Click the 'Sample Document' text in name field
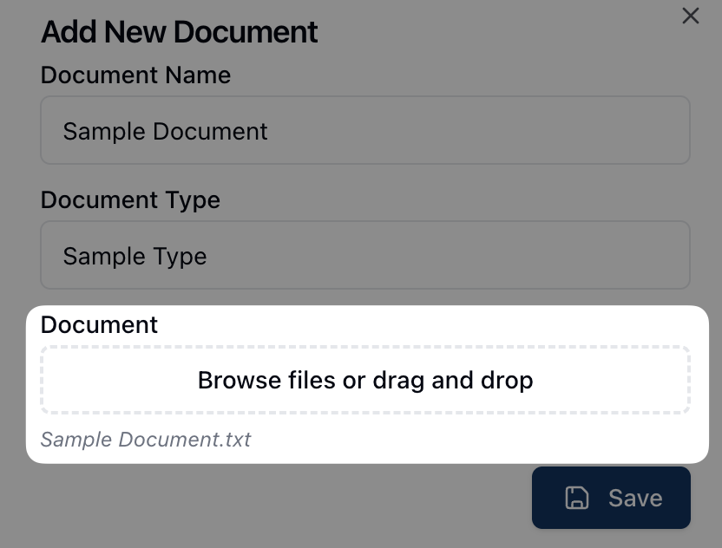Screen dimensions: 722x548 tap(165, 132)
